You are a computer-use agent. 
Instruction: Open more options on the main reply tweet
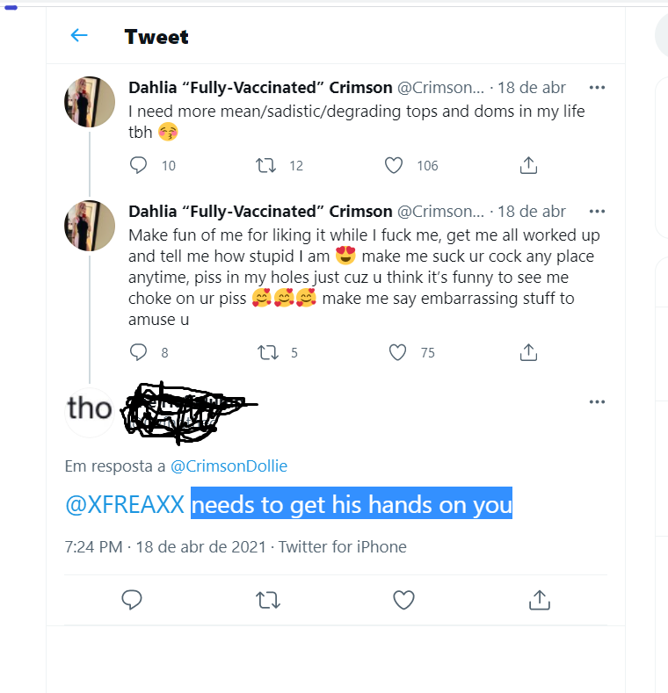point(597,401)
